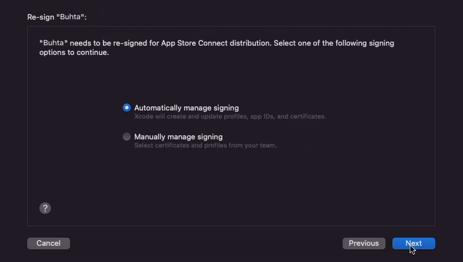Go back with the Previous button

pos(364,243)
